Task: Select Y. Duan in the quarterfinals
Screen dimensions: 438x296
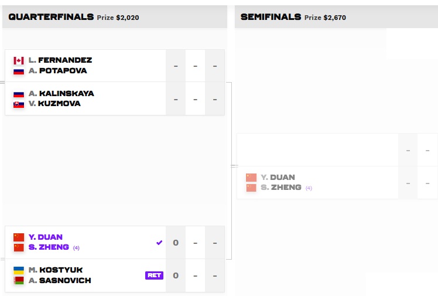Action: 46,237
